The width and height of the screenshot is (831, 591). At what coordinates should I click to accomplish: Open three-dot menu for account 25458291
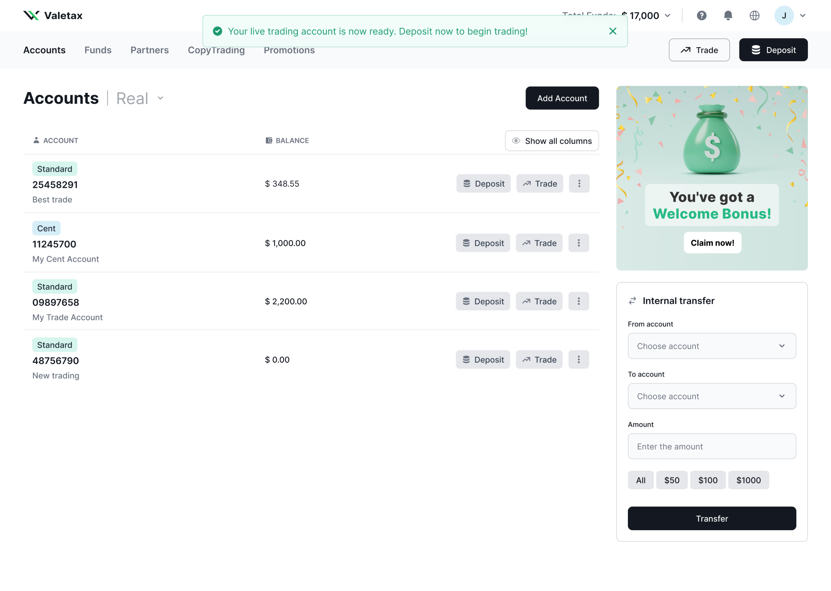tap(579, 183)
